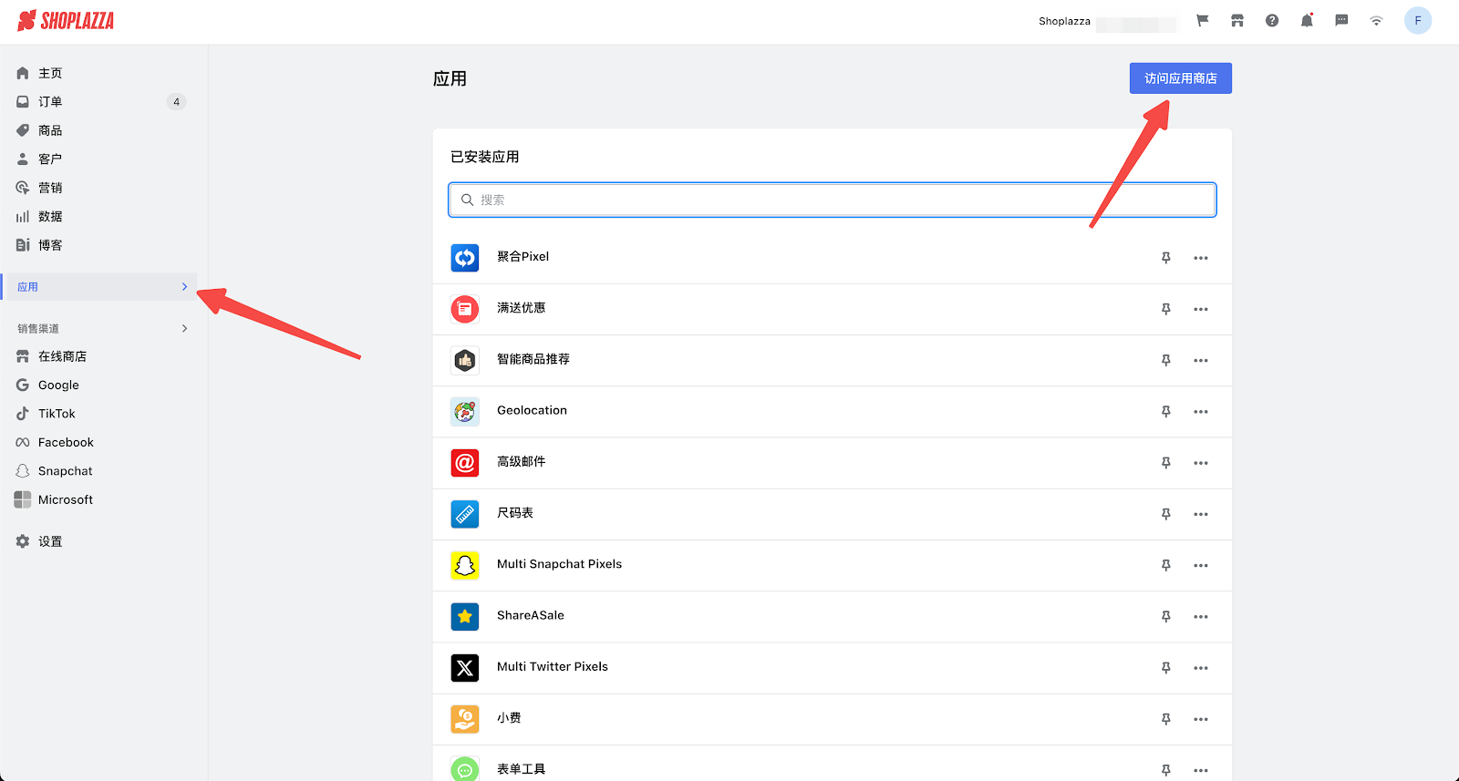
Task: Click the help question mark icon
Action: click(x=1272, y=20)
